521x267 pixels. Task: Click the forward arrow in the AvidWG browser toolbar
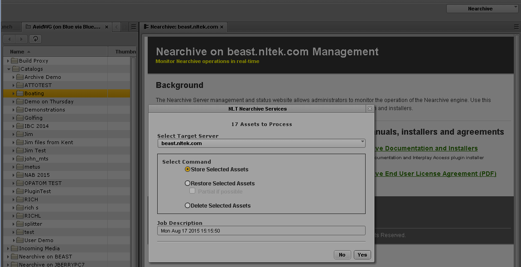(x=21, y=39)
